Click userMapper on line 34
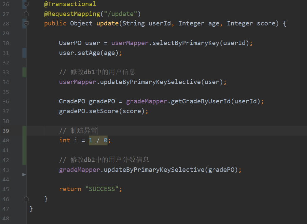 pyautogui.click(x=78, y=82)
